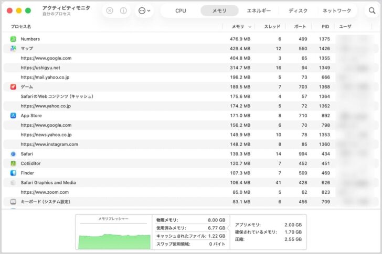Open the search magnifier
Image resolution: width=382 pixels, height=254 pixels.
coord(372,10)
